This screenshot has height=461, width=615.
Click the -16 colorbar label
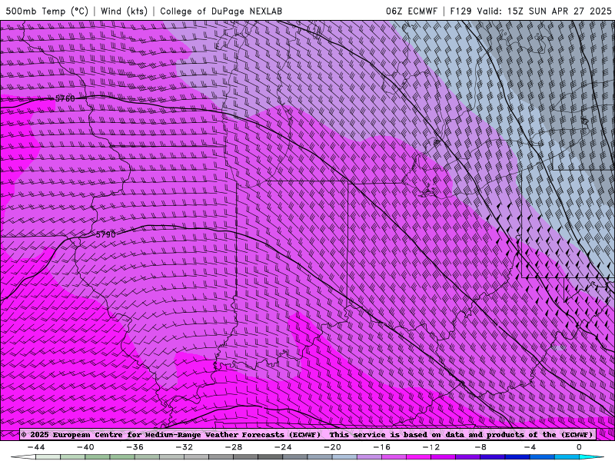[382, 447]
